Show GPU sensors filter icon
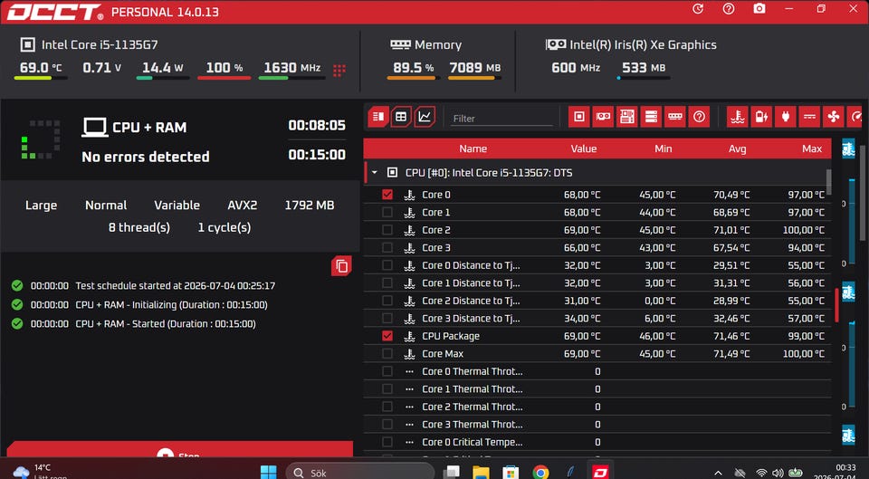The image size is (869, 479). point(603,117)
